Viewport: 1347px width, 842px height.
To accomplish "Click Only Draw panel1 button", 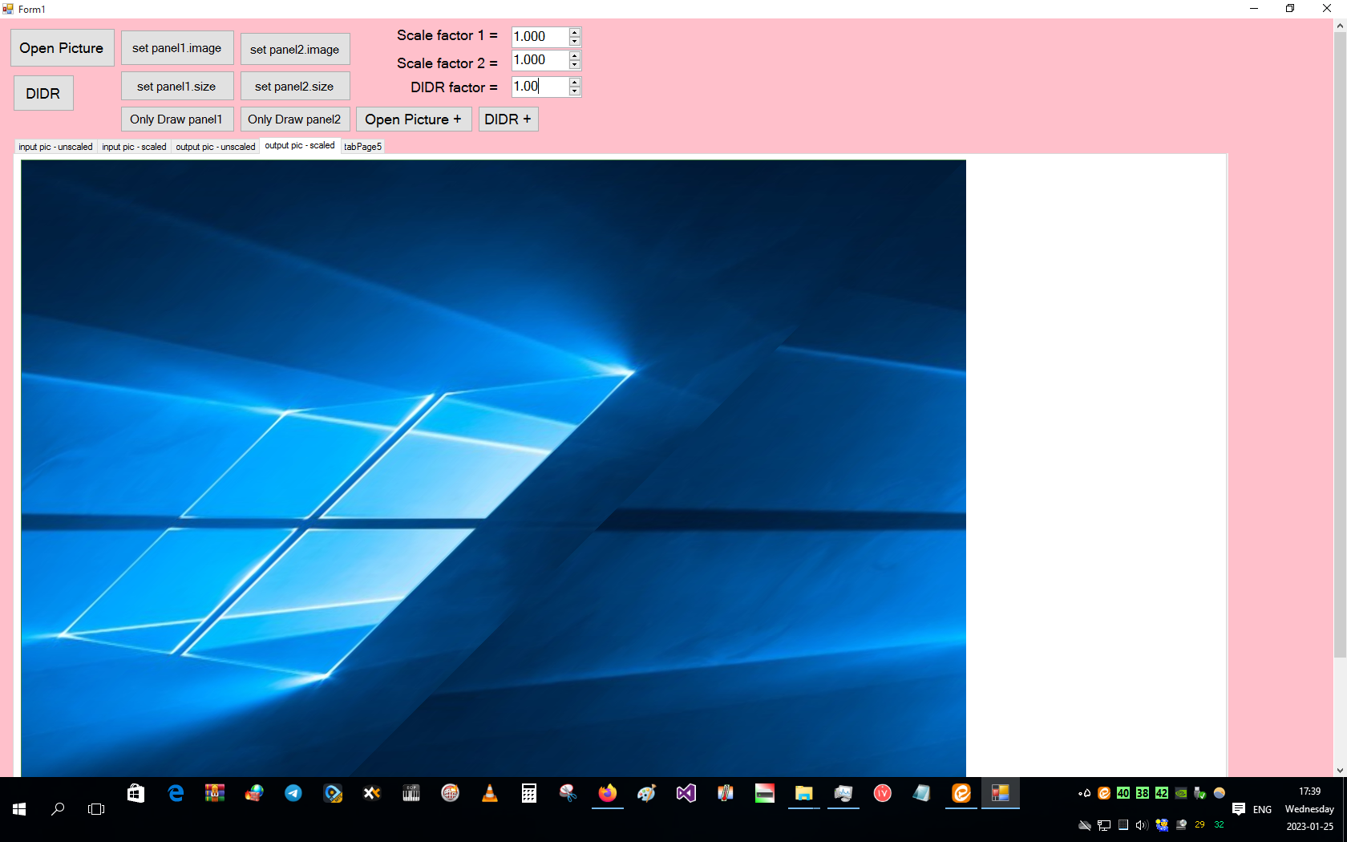I will coord(177,119).
